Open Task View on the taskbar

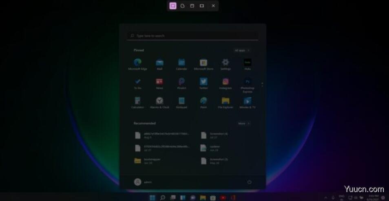point(173,197)
